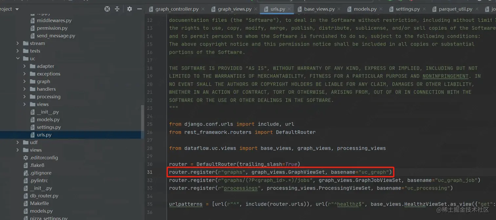Click the .gitignore file icon

(26, 173)
